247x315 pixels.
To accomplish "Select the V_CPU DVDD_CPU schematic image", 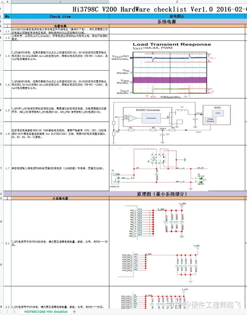I will (155, 299).
